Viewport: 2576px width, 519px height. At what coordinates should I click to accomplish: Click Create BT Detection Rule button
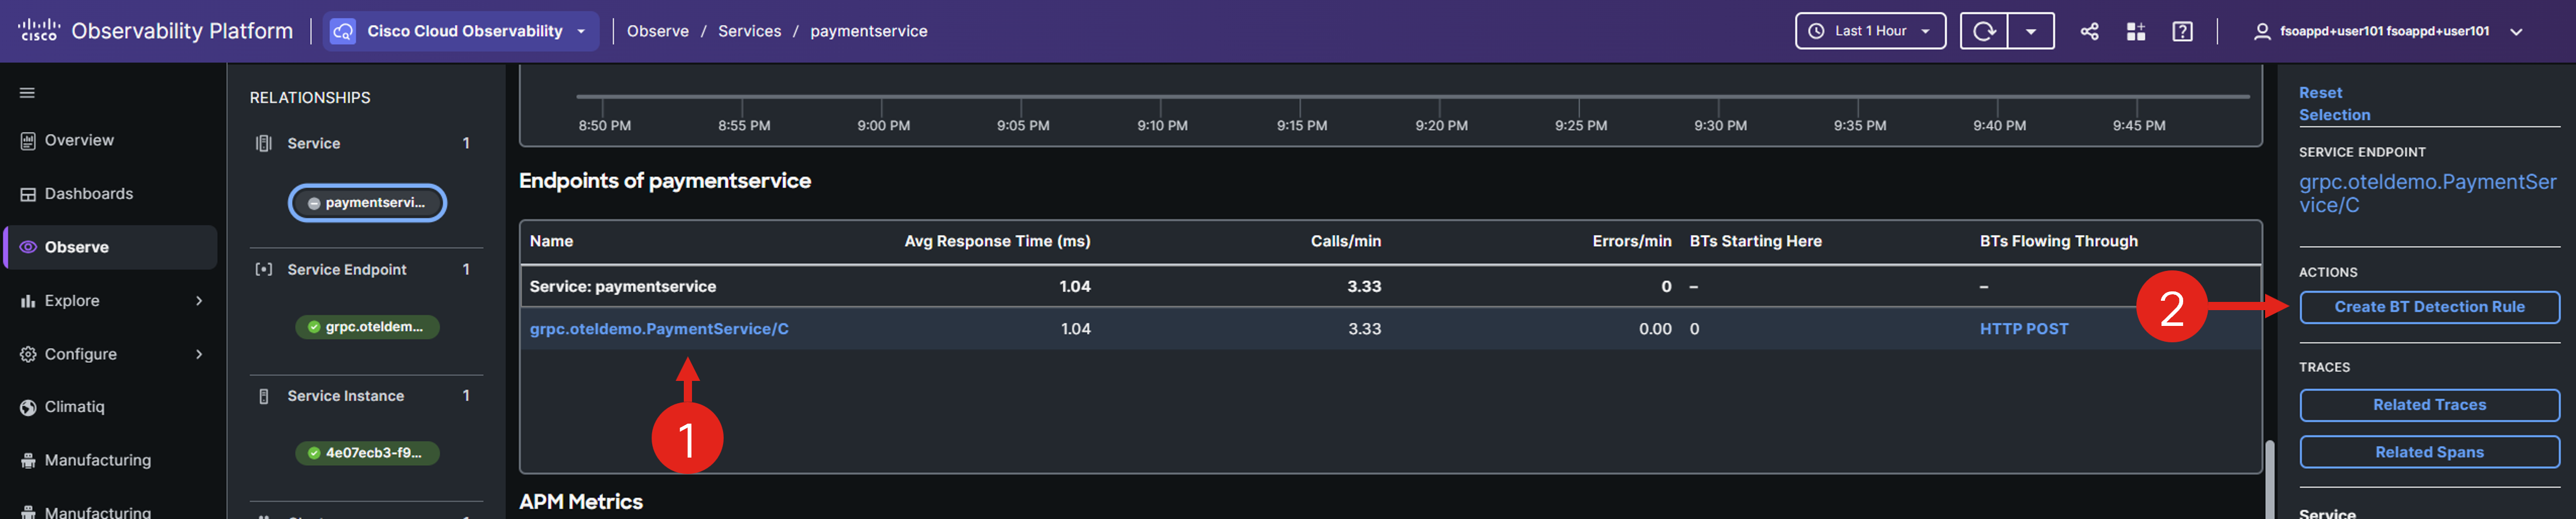[x=2428, y=307]
